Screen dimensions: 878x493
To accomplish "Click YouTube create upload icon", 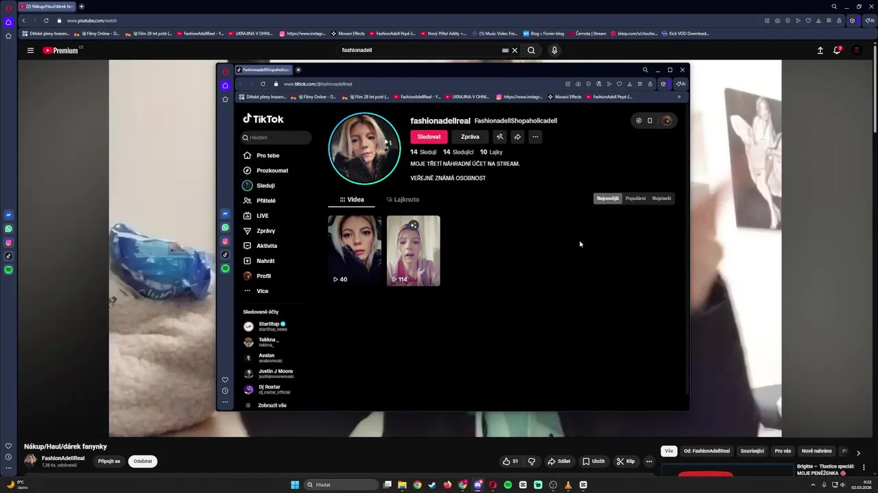I will (820, 50).
